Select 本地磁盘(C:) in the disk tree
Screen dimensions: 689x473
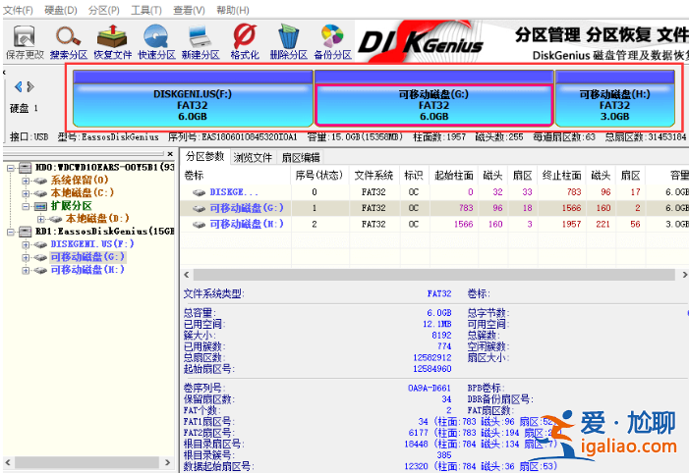pyautogui.click(x=83, y=193)
